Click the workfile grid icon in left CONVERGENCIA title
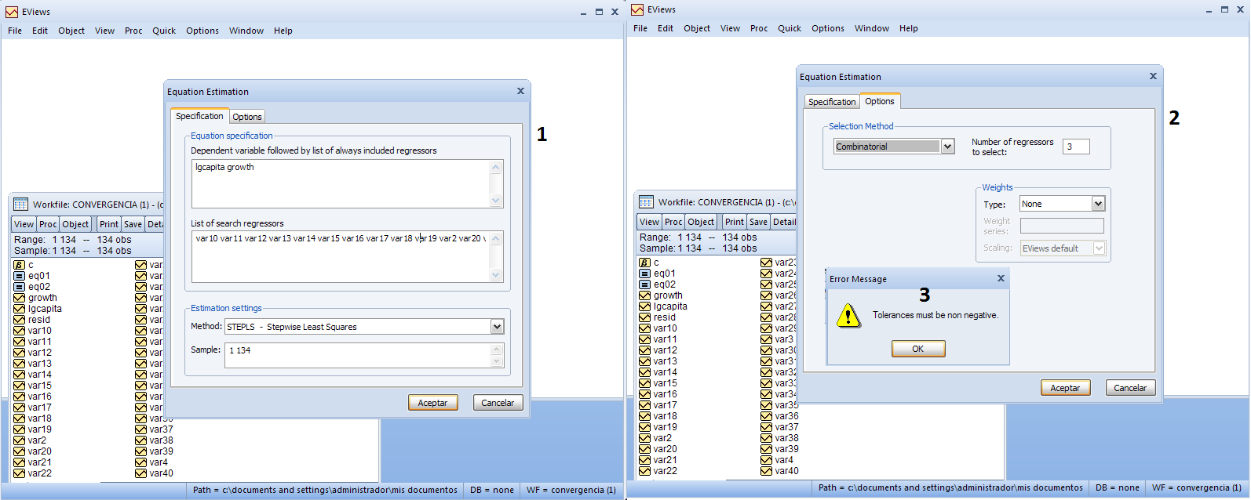Image resolution: width=1251 pixels, height=500 pixels. [x=20, y=205]
